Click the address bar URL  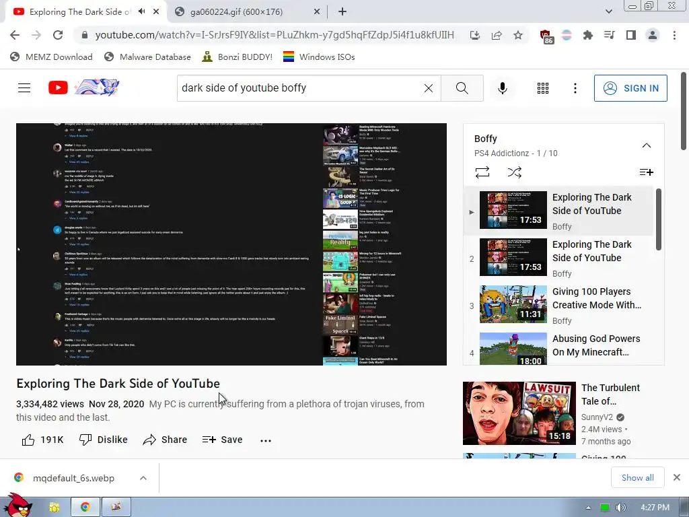pyautogui.click(x=275, y=35)
